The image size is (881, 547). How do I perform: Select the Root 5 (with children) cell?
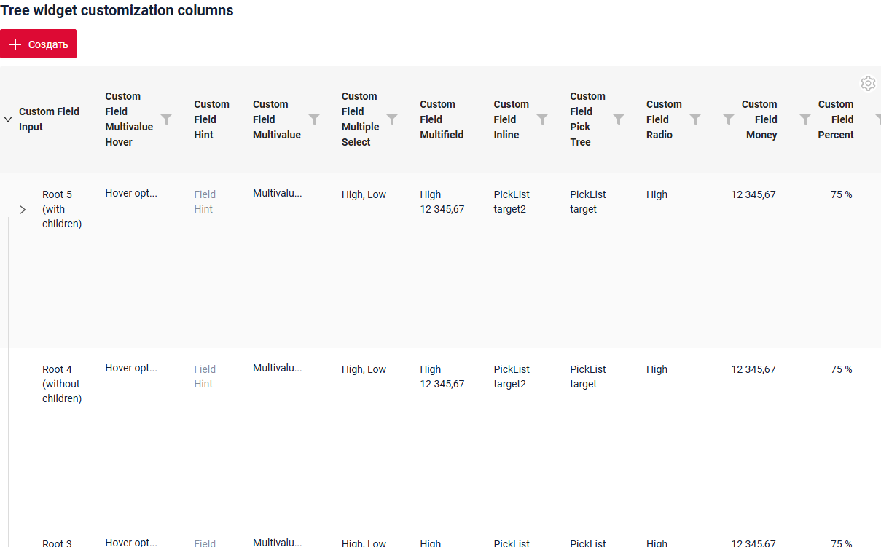[x=62, y=209]
